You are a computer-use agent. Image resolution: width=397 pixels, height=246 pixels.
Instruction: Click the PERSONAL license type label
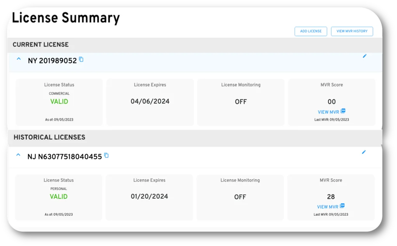tap(59, 189)
